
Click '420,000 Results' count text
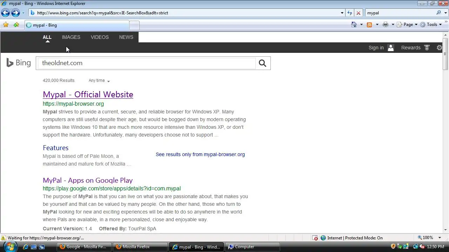[59, 80]
